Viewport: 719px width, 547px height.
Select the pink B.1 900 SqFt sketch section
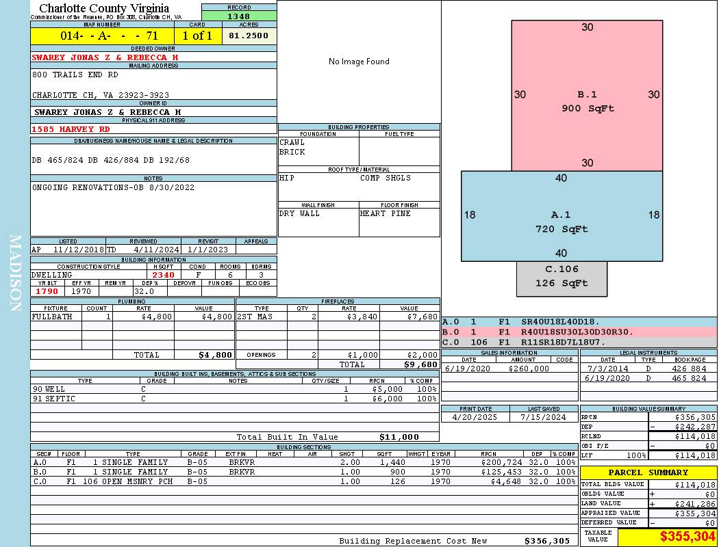point(587,96)
